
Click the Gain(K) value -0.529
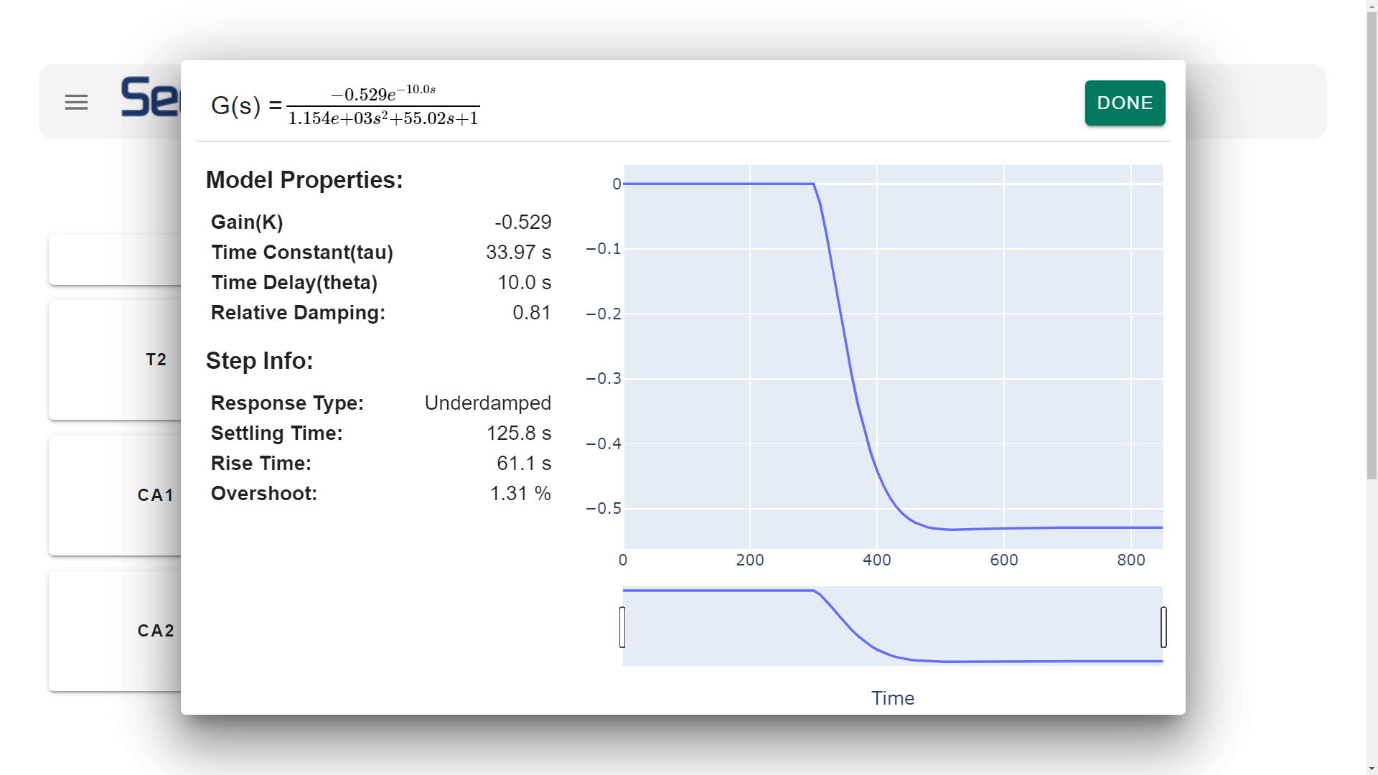point(522,222)
